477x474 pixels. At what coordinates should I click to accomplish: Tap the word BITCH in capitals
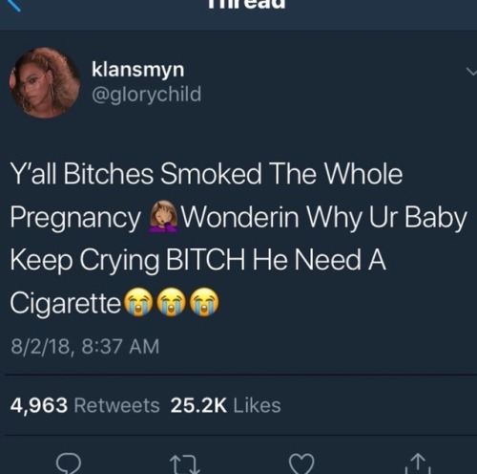click(206, 260)
